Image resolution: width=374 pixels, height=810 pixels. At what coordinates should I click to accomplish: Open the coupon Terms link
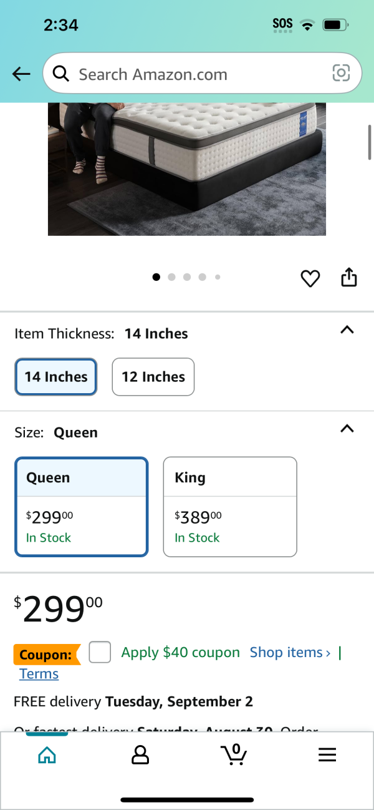[39, 674]
